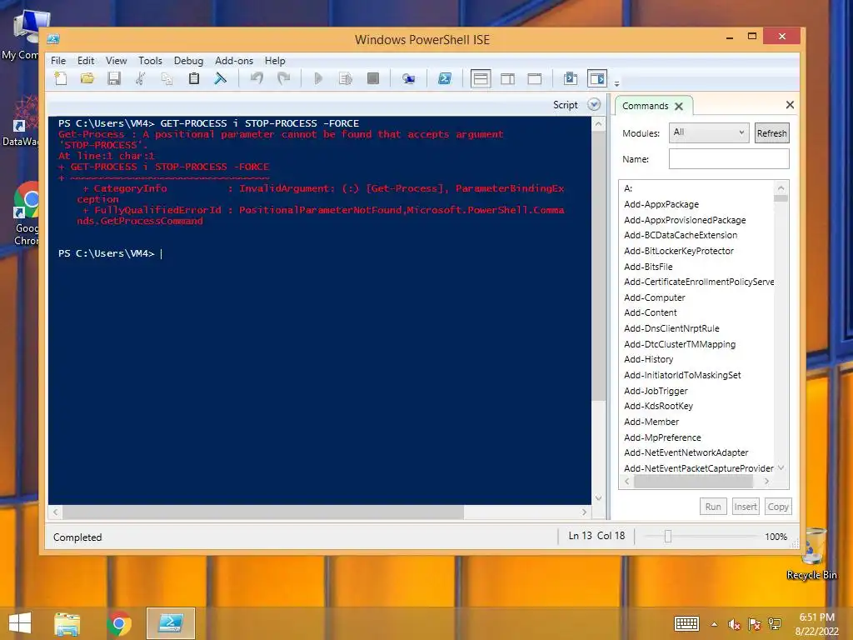This screenshot has width=853, height=640.
Task: Start PowerShell.exe from the blue console icon
Action: (x=445, y=79)
